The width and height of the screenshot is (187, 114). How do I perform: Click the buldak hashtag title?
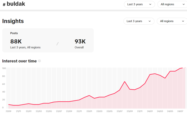16,4
